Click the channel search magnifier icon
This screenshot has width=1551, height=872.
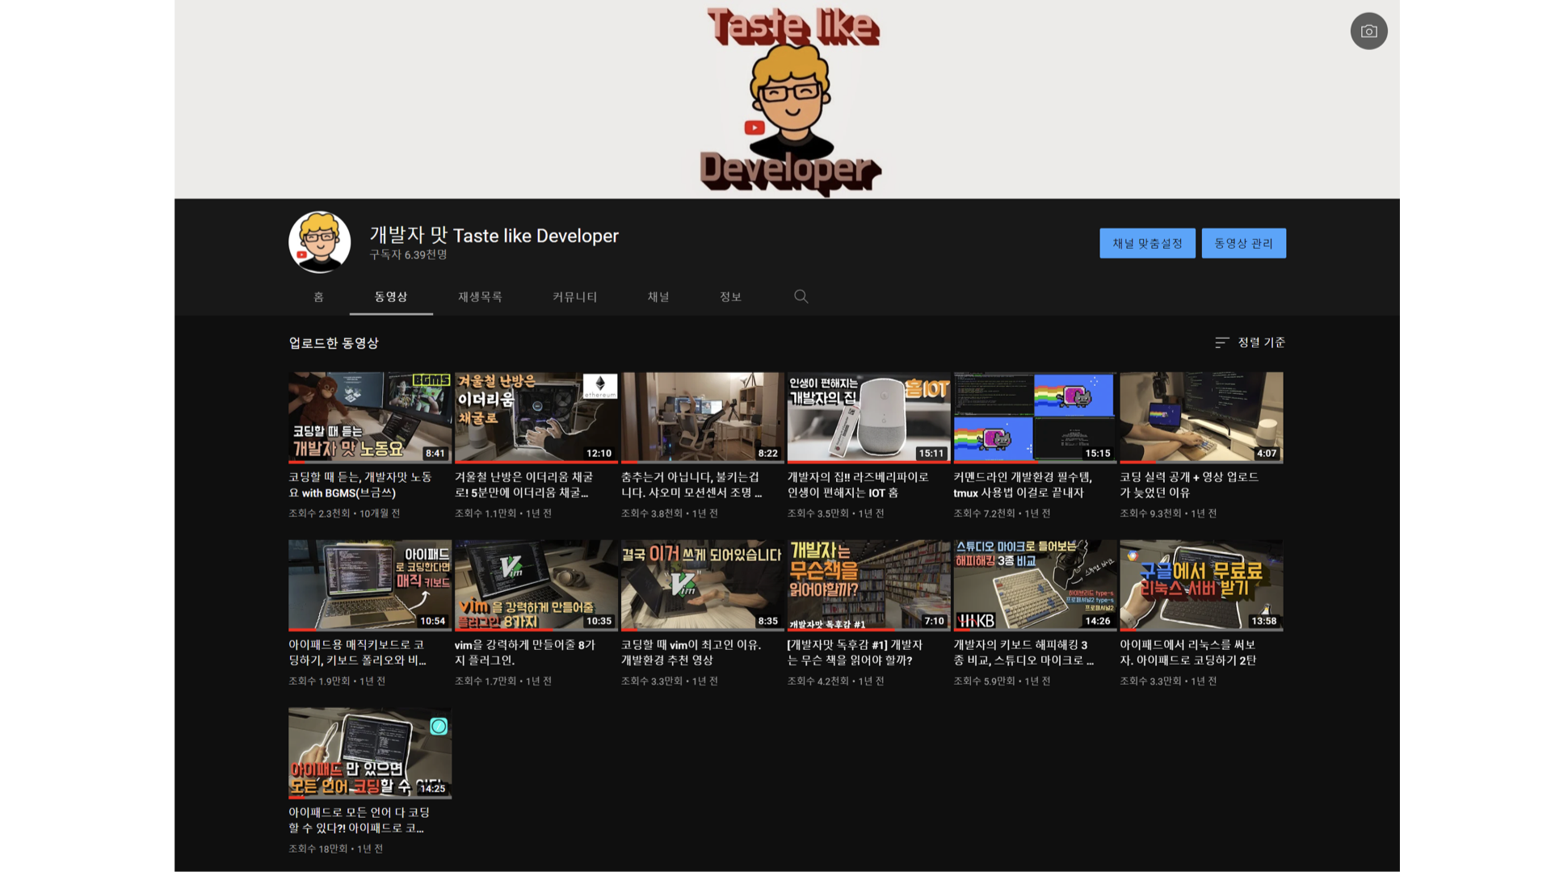click(801, 296)
